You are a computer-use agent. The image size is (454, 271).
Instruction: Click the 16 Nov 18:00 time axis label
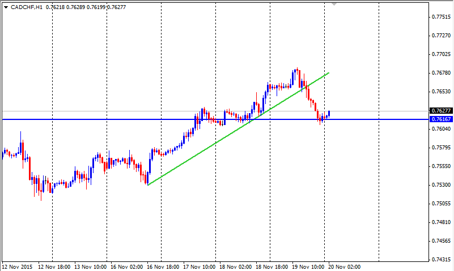(163, 266)
